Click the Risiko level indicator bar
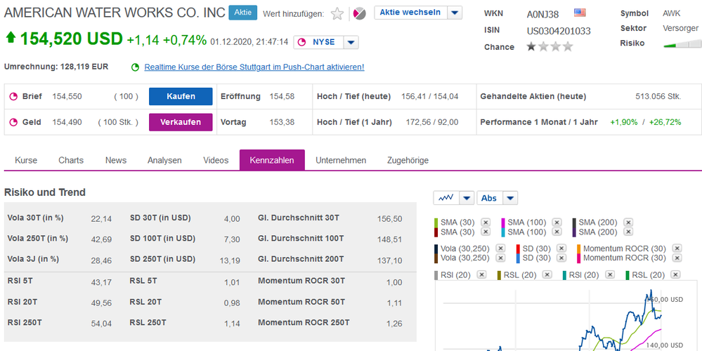This screenshot has width=702, height=351. 681,45
